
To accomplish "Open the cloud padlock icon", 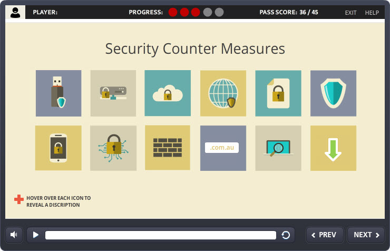I will click(168, 93).
